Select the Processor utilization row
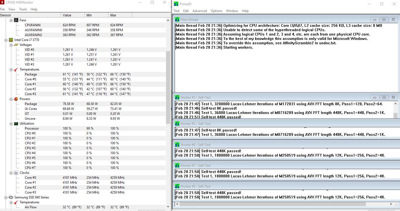The image size is (400, 211). click(x=83, y=128)
